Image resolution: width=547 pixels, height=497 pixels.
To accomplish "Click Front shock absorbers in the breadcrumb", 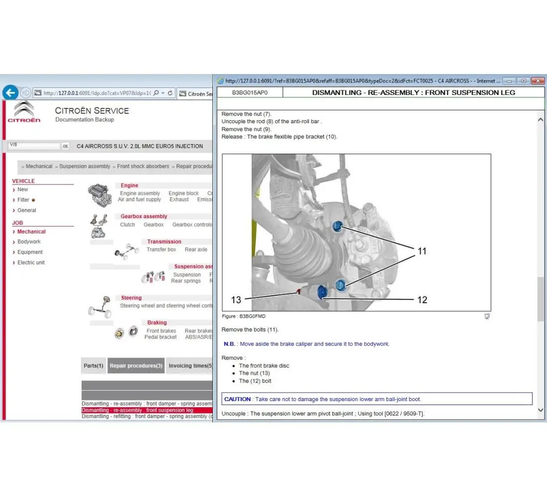I will pyautogui.click(x=143, y=166).
